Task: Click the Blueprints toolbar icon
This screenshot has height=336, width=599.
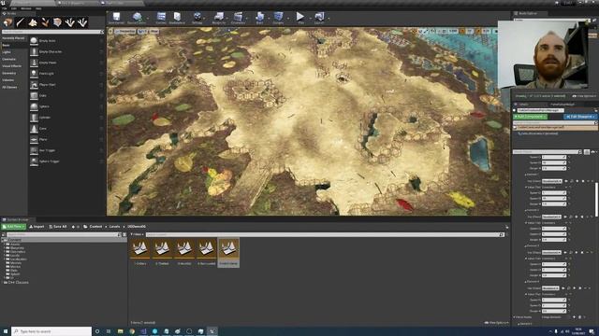Action: pyautogui.click(x=218, y=17)
